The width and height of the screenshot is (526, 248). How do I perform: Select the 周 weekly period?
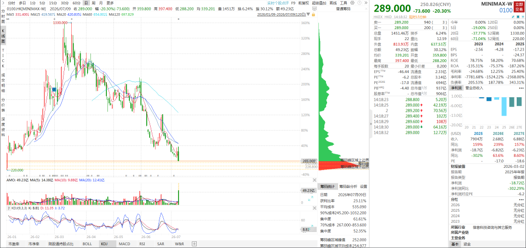[x=94, y=3]
